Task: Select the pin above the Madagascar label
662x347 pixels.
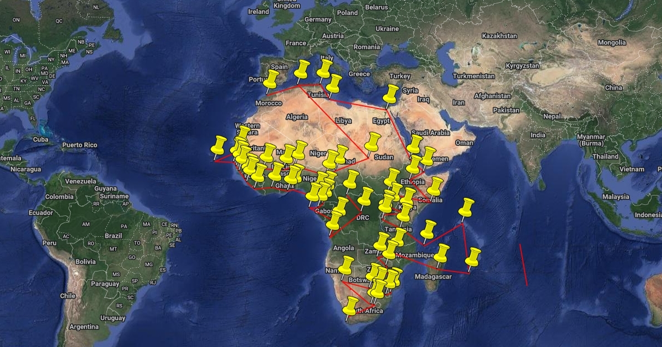Action: point(441,254)
